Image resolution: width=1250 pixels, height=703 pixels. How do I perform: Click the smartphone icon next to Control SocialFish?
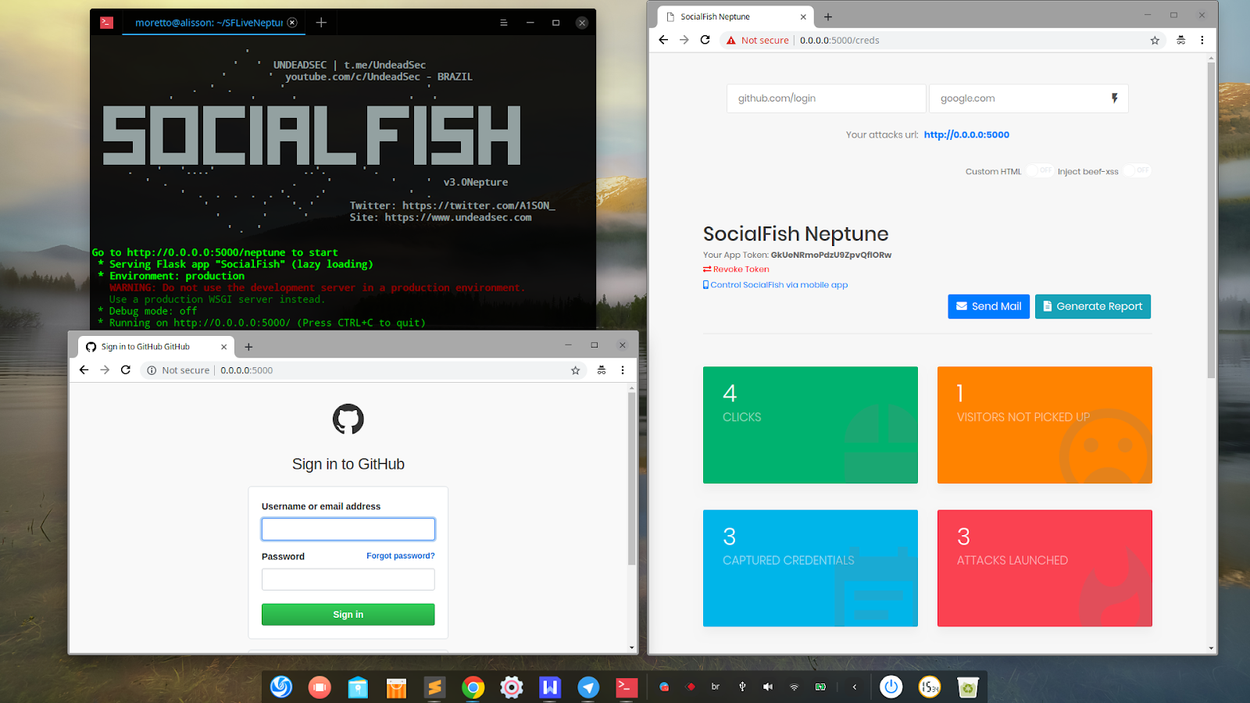click(x=705, y=284)
